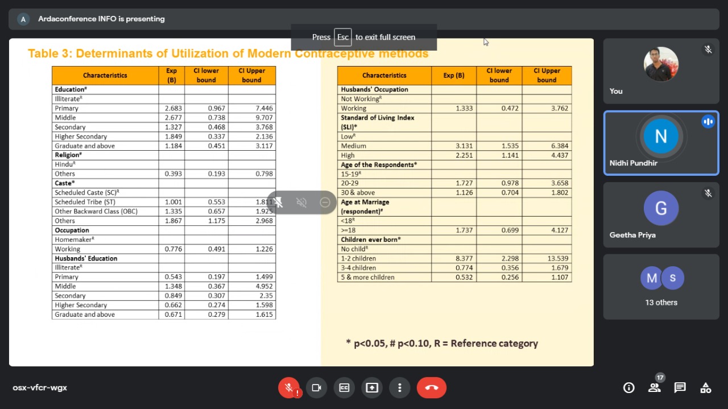The width and height of the screenshot is (728, 409).
Task: Click the muted mic icon on the You tile
Action: pyautogui.click(x=708, y=49)
